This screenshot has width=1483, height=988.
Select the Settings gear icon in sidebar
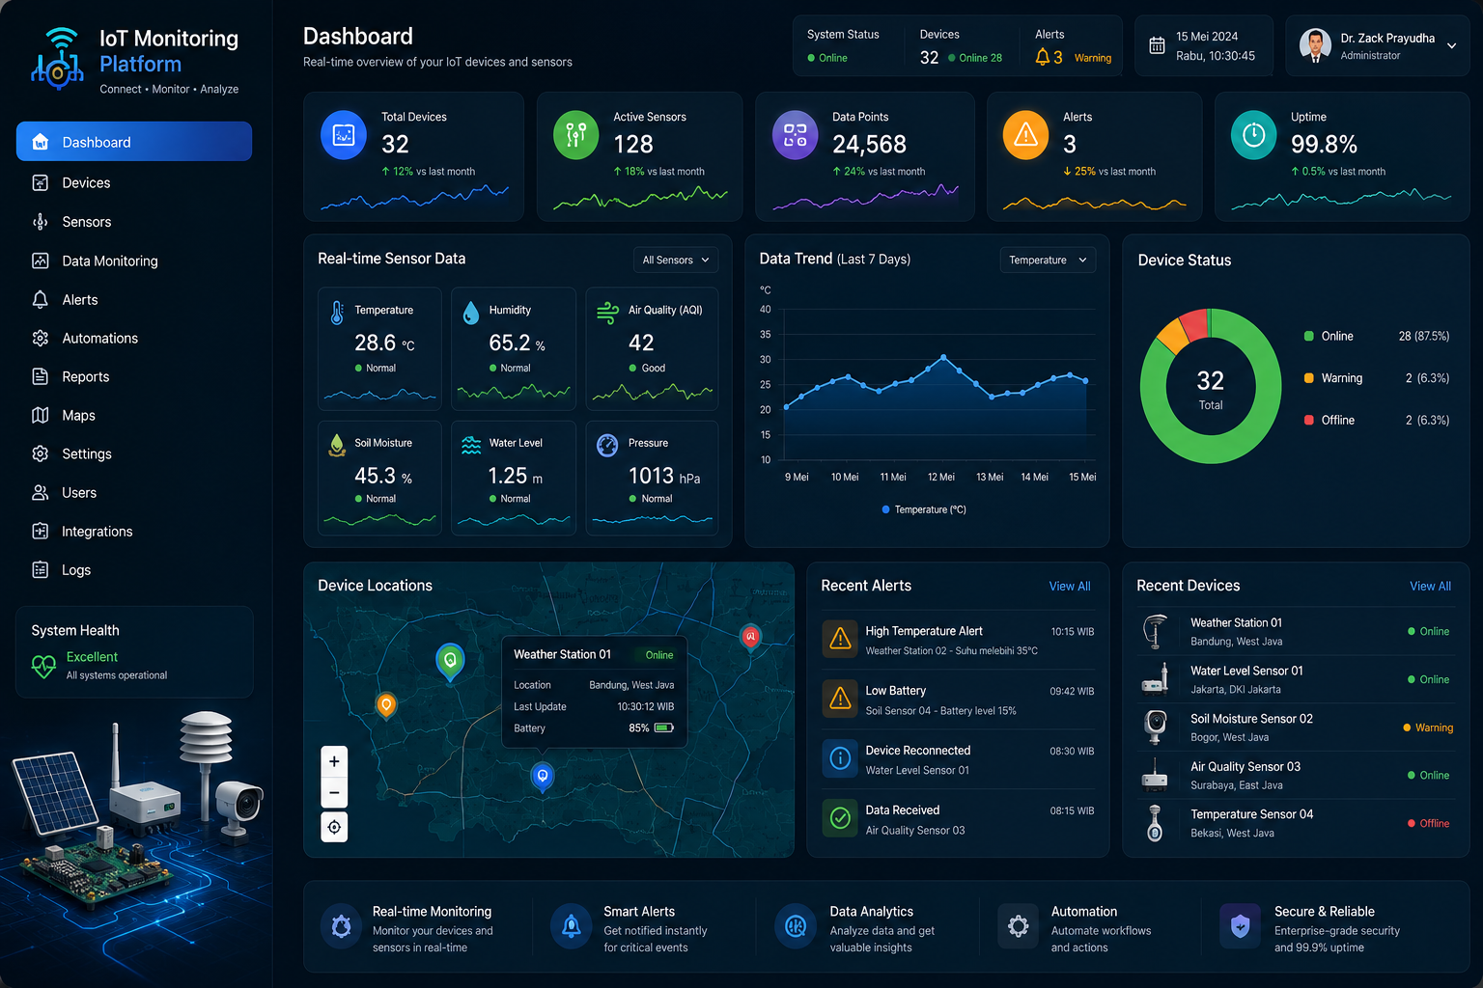[x=40, y=453]
